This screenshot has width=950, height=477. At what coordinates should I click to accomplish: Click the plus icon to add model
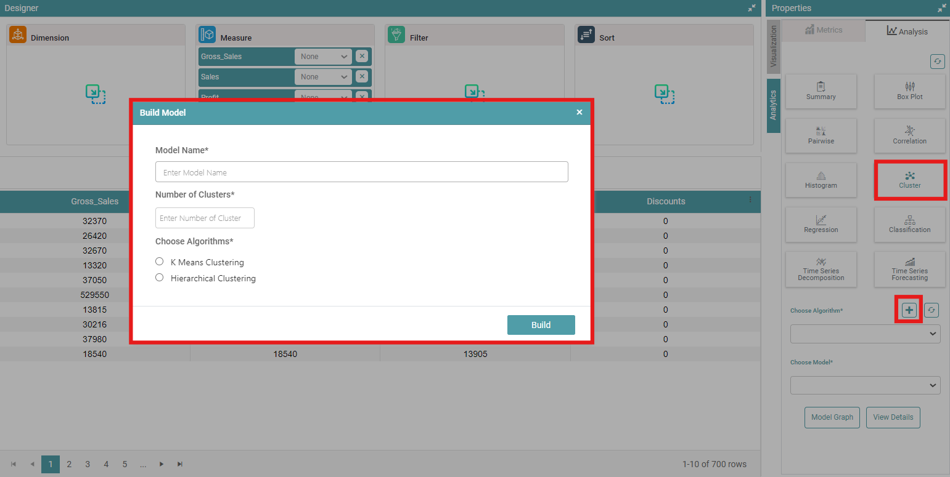(909, 310)
